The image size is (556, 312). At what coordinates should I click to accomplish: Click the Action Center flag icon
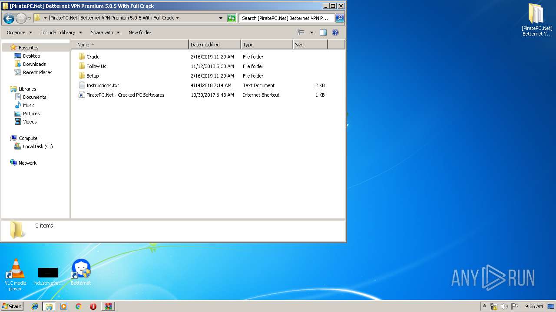(515, 306)
